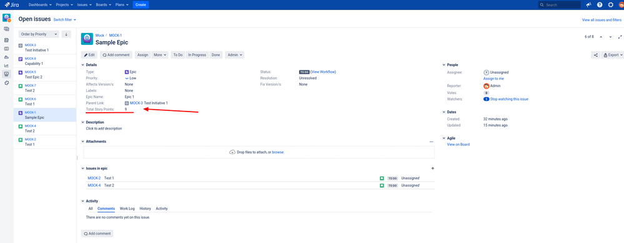Open the settings gear icon in header
Image resolution: width=624 pixels, height=243 pixels.
pyautogui.click(x=610, y=5)
